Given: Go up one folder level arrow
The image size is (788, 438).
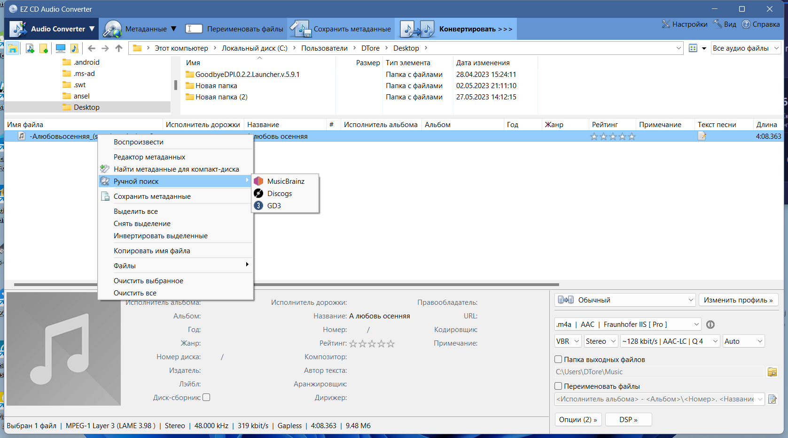Looking at the screenshot, I should tap(119, 48).
